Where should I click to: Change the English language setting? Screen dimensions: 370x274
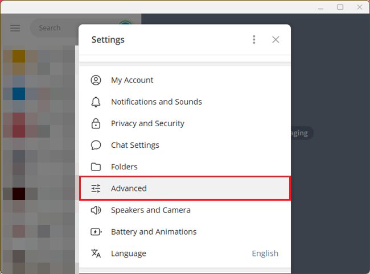click(265, 253)
